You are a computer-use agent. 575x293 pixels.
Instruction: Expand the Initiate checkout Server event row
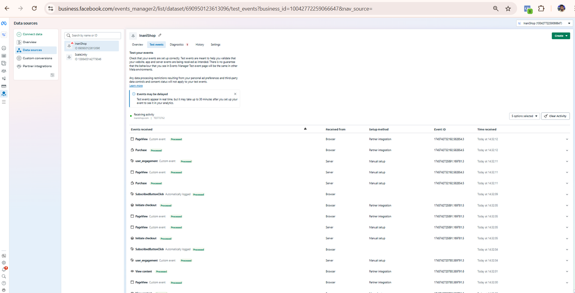[567, 238]
